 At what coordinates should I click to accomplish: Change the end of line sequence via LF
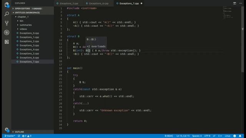click(214, 136)
